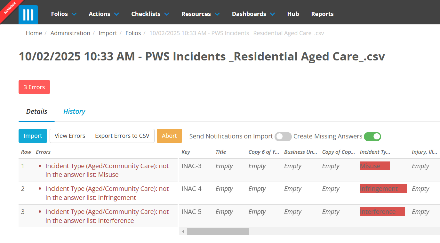Click the blue app logo icon
Screen dimensions: 440x243
pyautogui.click(x=28, y=14)
